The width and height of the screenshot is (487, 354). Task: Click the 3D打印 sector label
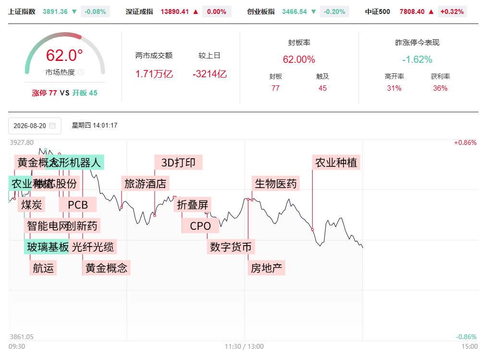[x=178, y=162]
